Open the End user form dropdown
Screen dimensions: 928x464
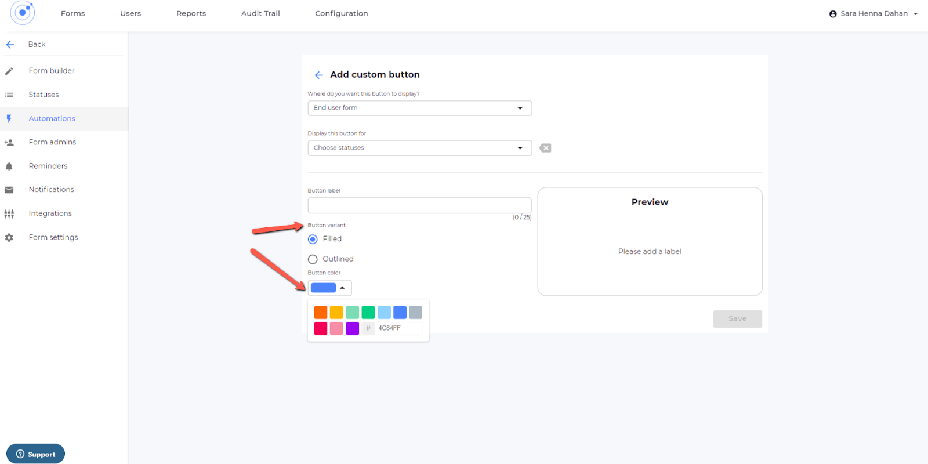(x=419, y=108)
